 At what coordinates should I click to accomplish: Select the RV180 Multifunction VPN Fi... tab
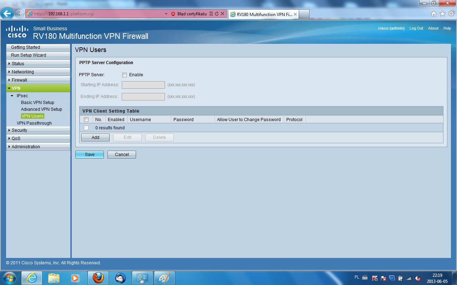(263, 14)
